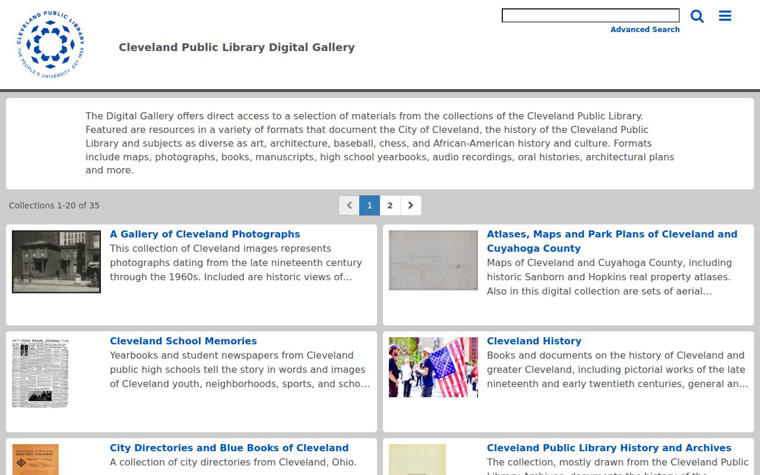Click the American flag Cleveland History thumbnail
This screenshot has height=475, width=760.
tap(433, 367)
